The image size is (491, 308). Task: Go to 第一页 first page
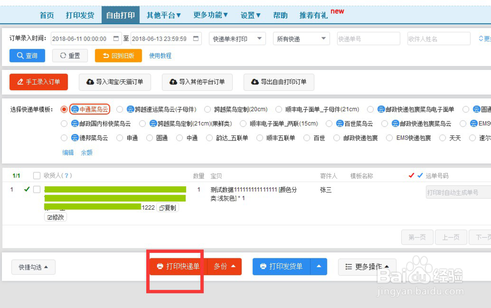pyautogui.click(x=417, y=237)
